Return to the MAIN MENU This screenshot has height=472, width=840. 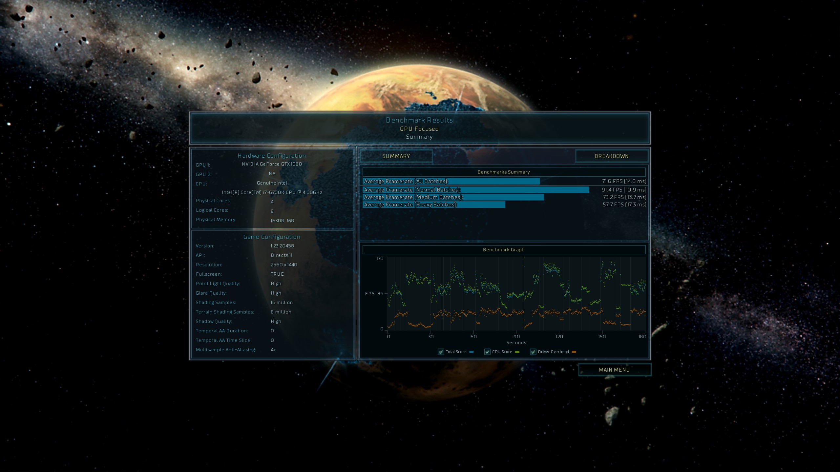tap(614, 370)
